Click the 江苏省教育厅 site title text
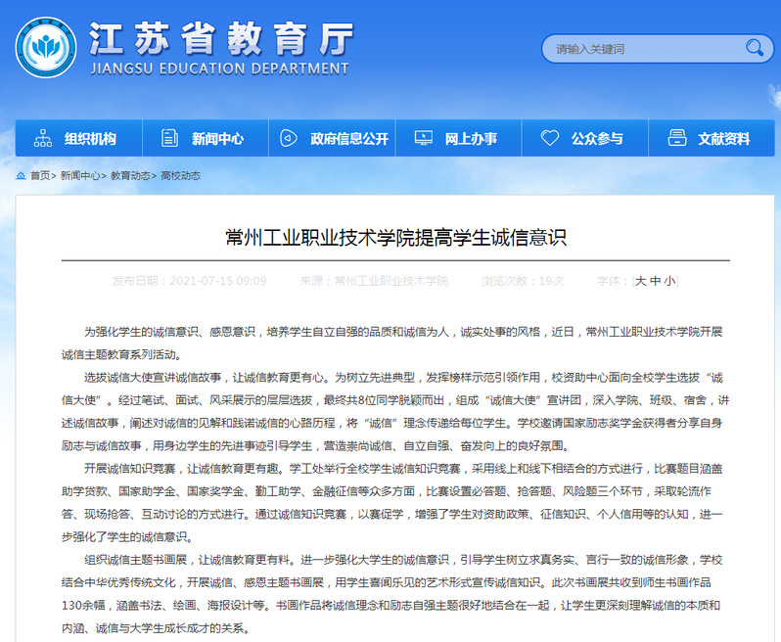 pos(220,39)
